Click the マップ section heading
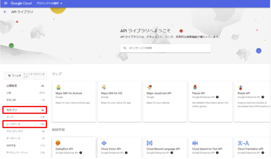 57,74
